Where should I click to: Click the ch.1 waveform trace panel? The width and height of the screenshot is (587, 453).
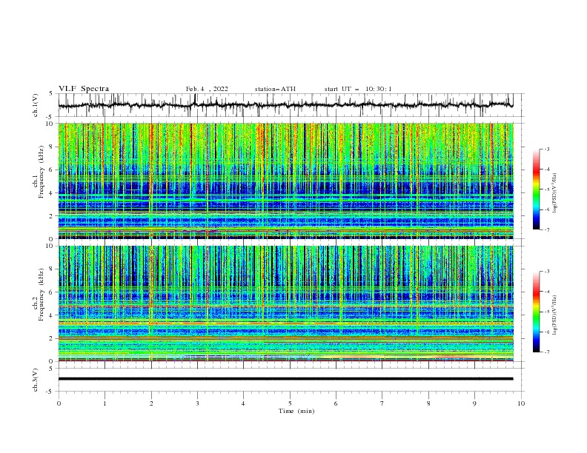point(291,105)
